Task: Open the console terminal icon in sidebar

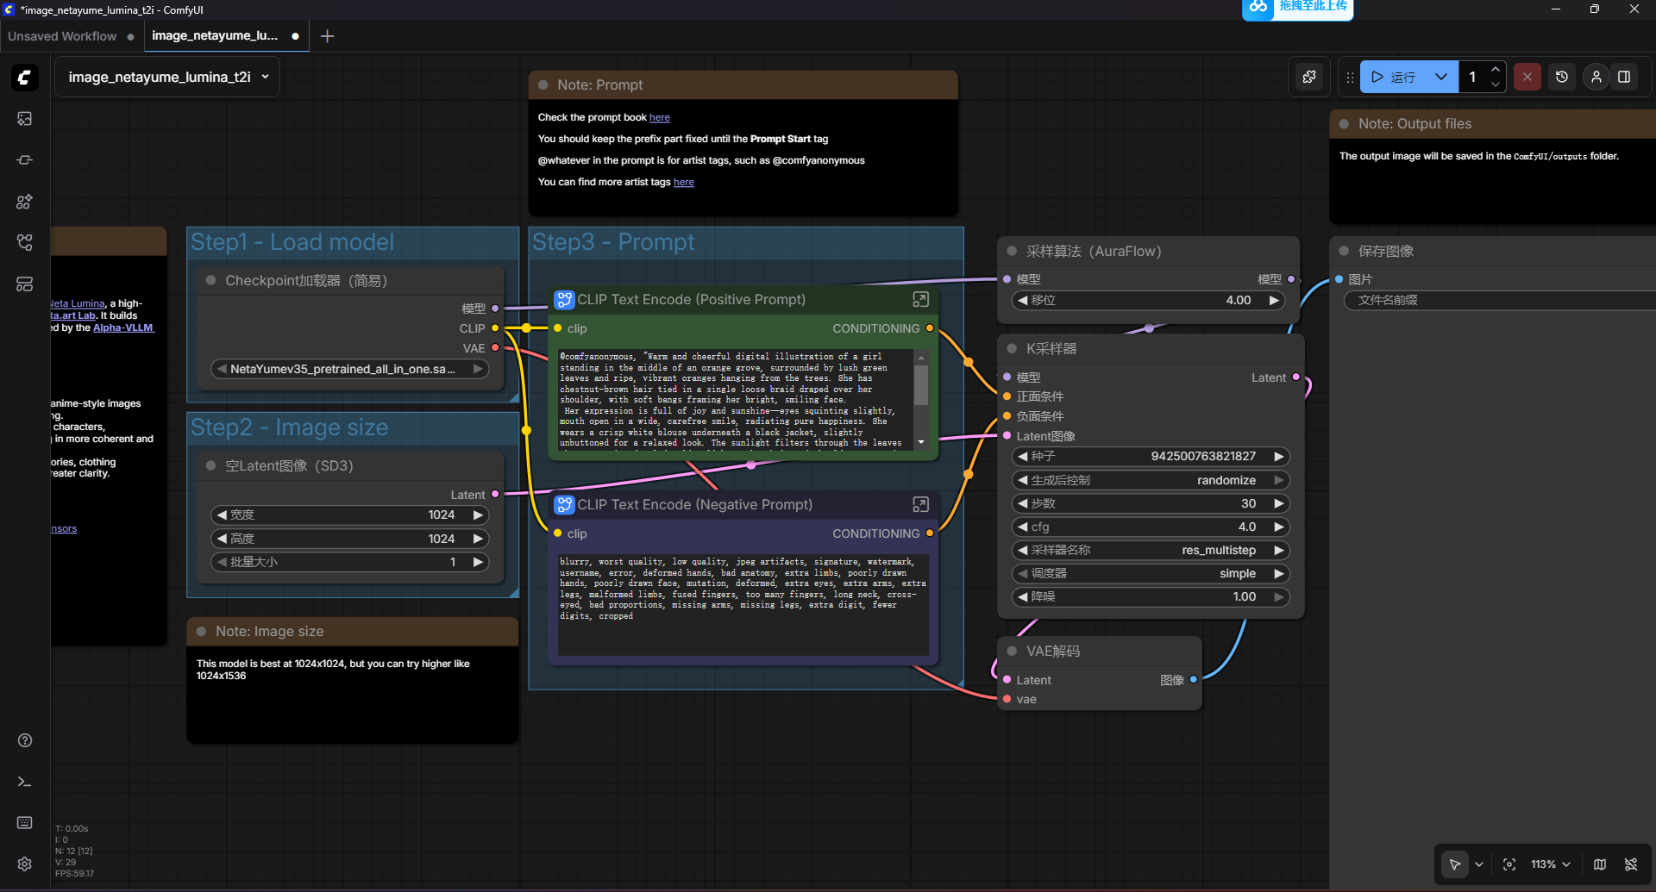Action: pyautogui.click(x=25, y=782)
